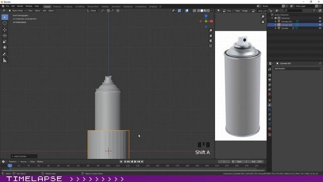Open the Object Mode dropdown

(17, 11)
